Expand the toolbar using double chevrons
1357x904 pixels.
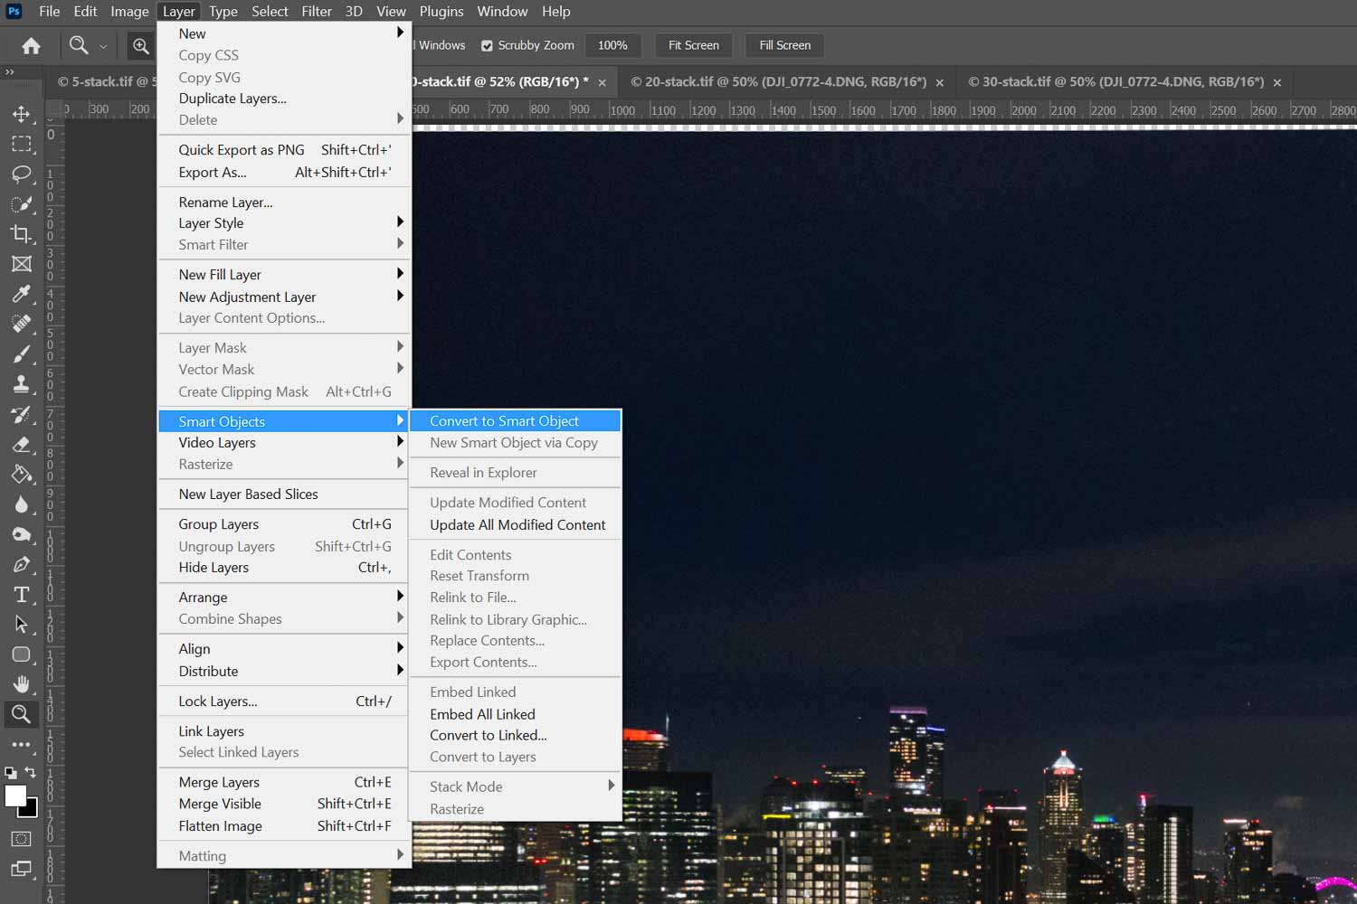point(10,71)
